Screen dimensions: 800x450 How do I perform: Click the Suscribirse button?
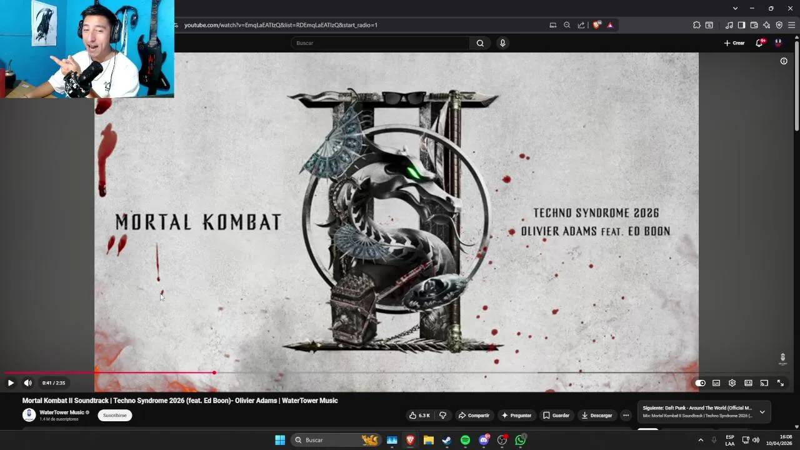click(x=115, y=415)
